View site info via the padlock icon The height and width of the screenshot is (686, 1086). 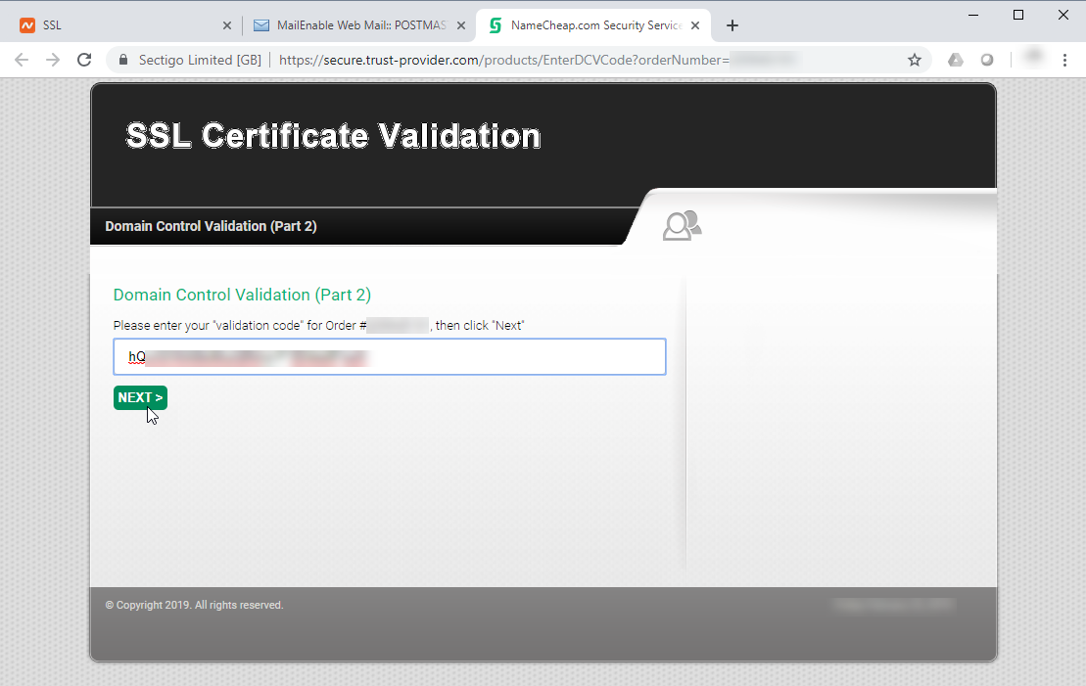[123, 61]
